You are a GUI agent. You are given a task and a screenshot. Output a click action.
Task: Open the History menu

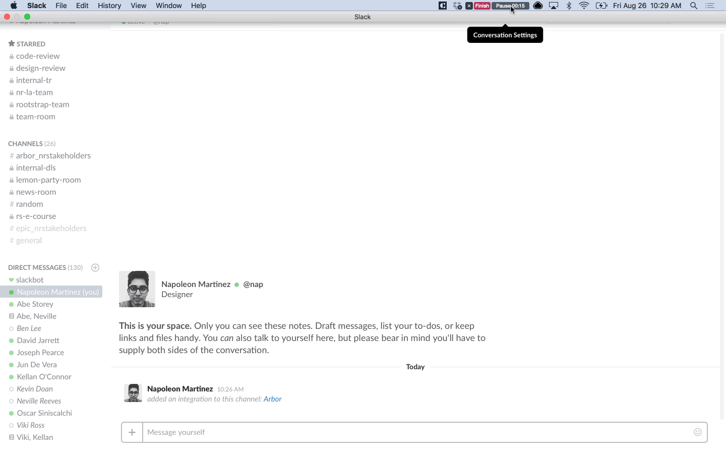(x=109, y=6)
